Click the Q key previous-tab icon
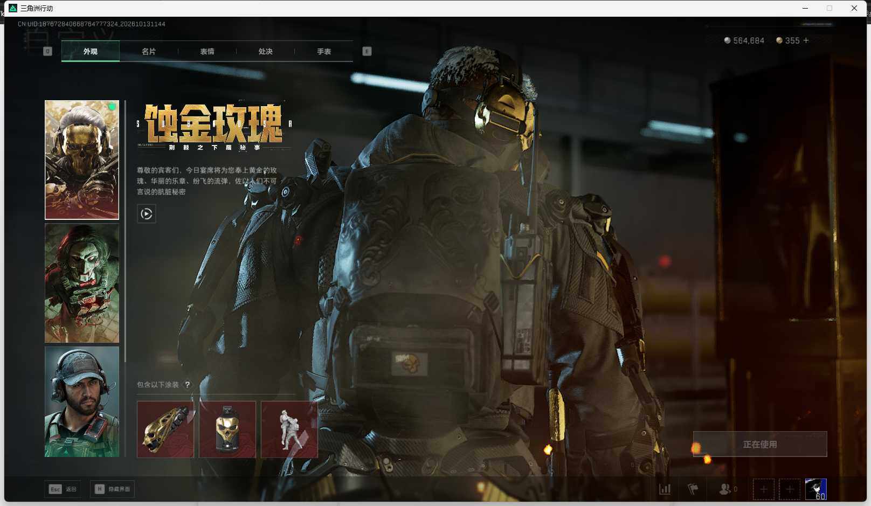This screenshot has height=506, width=871. pos(47,51)
